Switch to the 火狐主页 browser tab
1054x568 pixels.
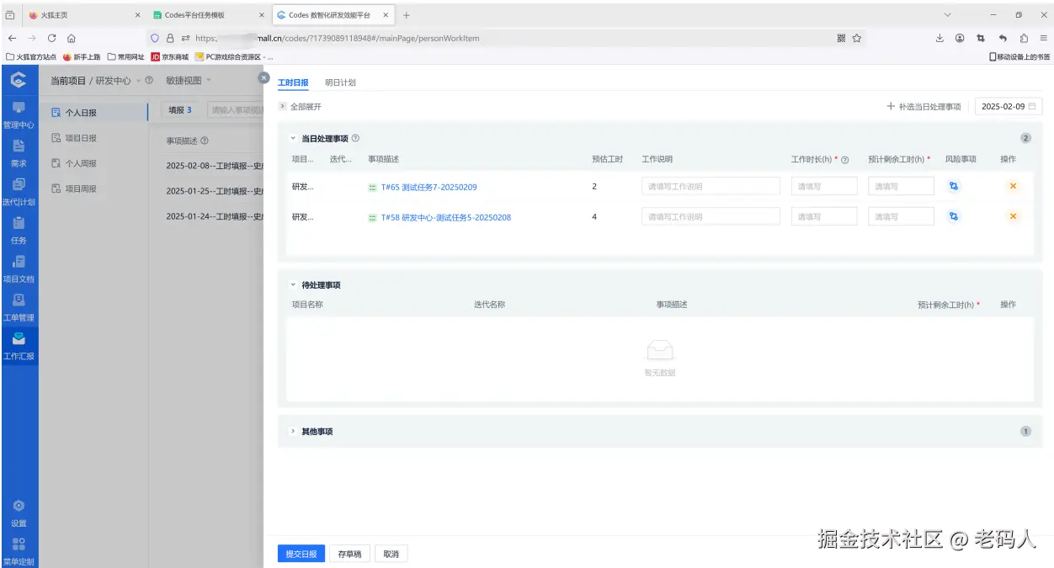click(x=83, y=15)
